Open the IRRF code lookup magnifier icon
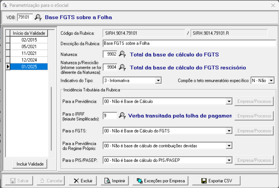 tap(122, 116)
